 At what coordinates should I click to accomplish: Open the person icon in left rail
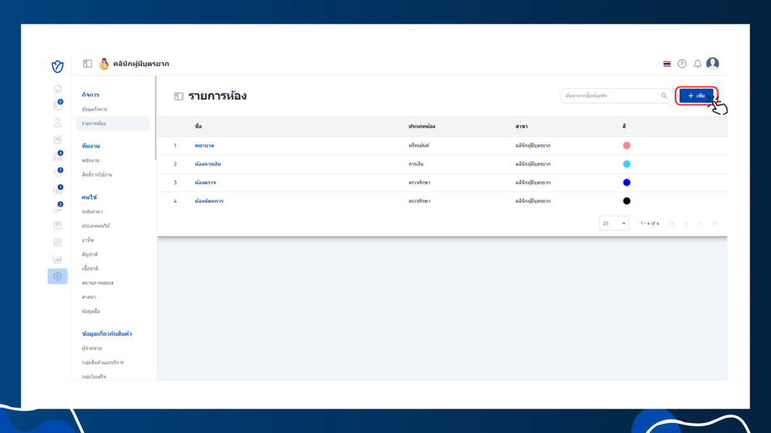tap(58, 122)
